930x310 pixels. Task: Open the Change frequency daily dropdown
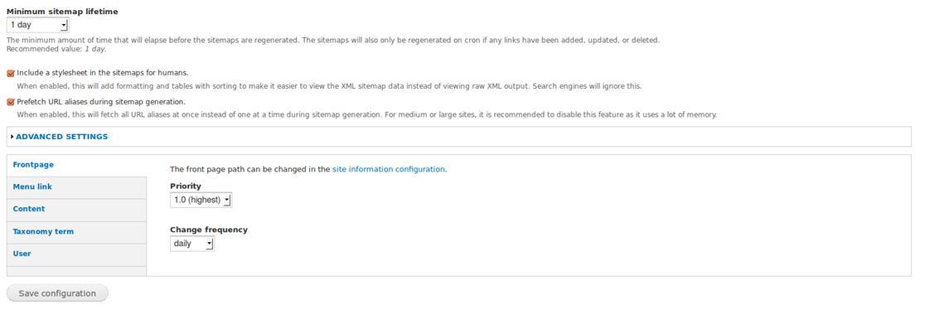click(x=192, y=244)
